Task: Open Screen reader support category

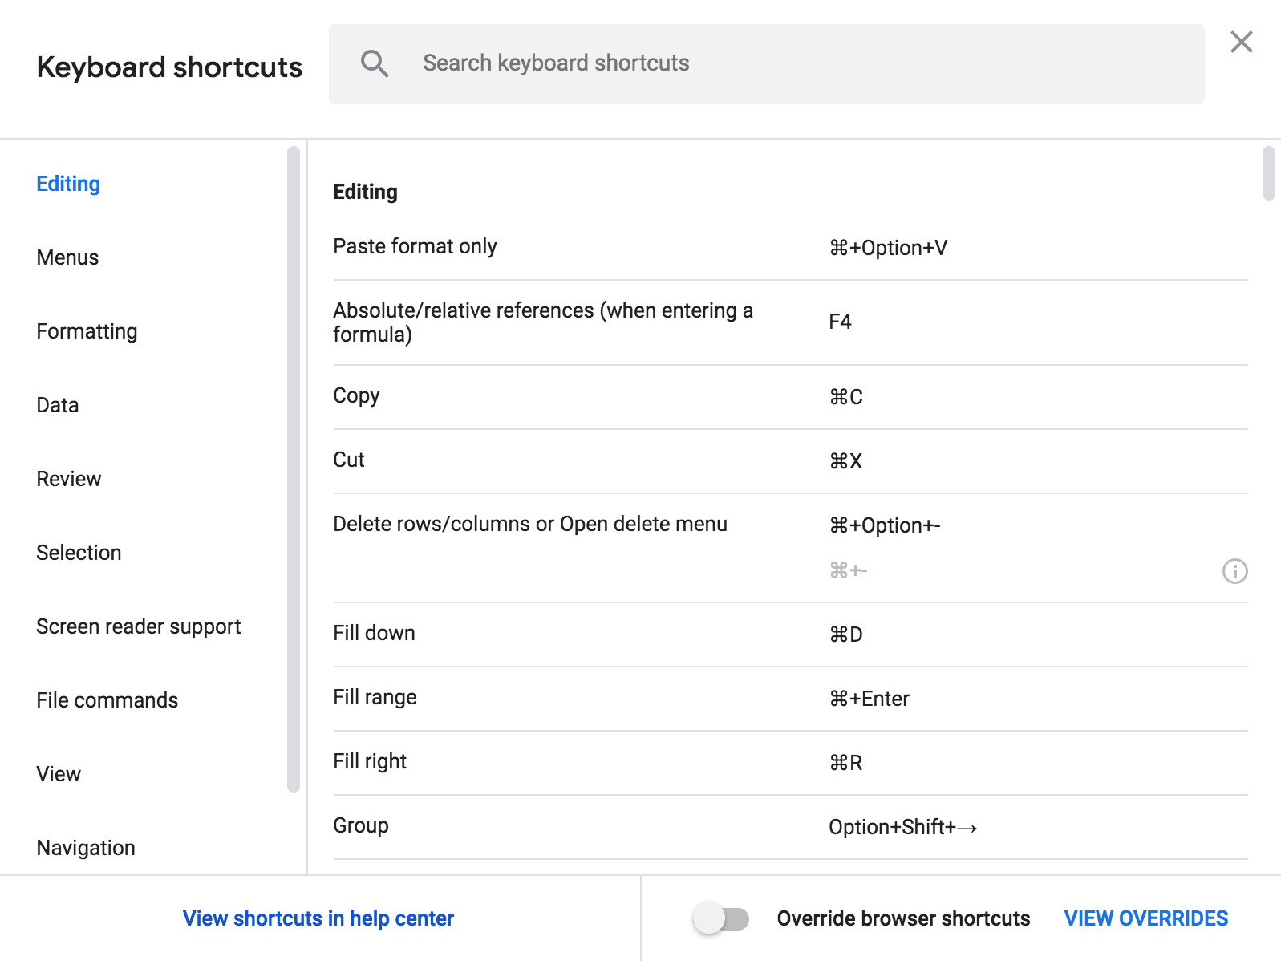Action: 139,626
